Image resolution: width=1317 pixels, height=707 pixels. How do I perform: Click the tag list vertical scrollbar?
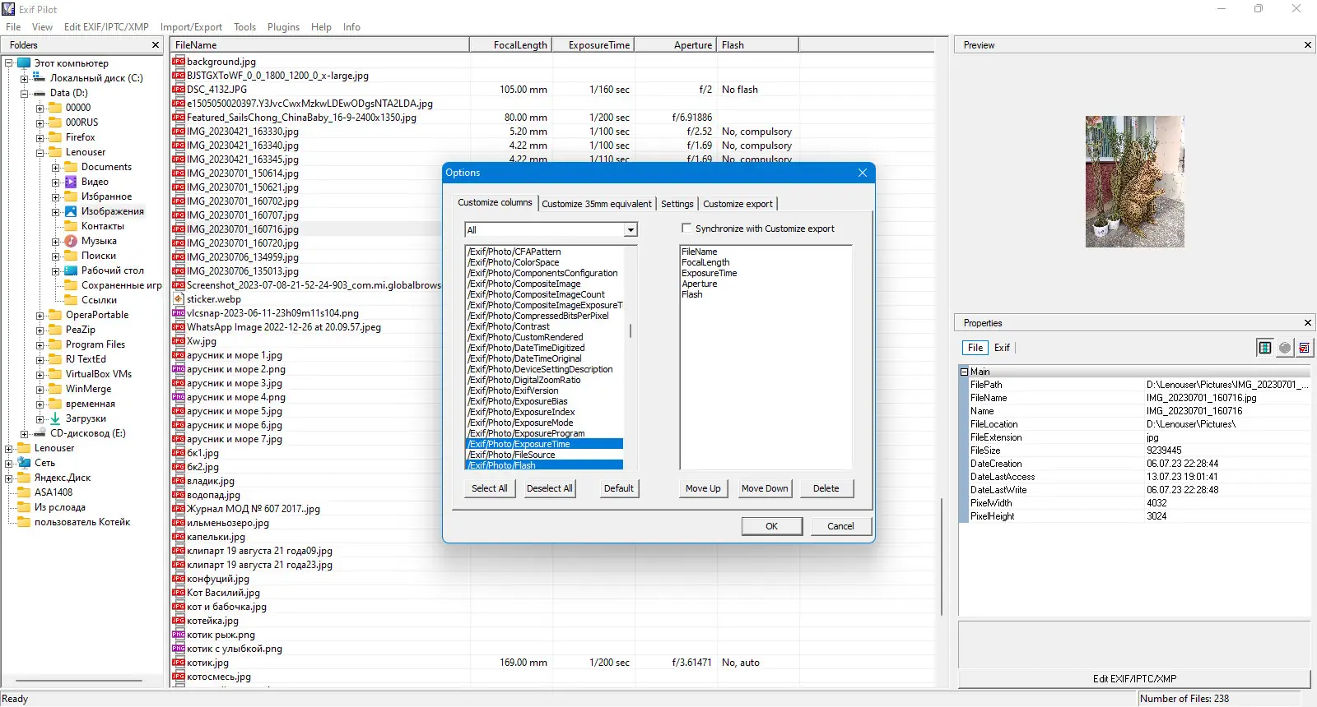pos(631,358)
